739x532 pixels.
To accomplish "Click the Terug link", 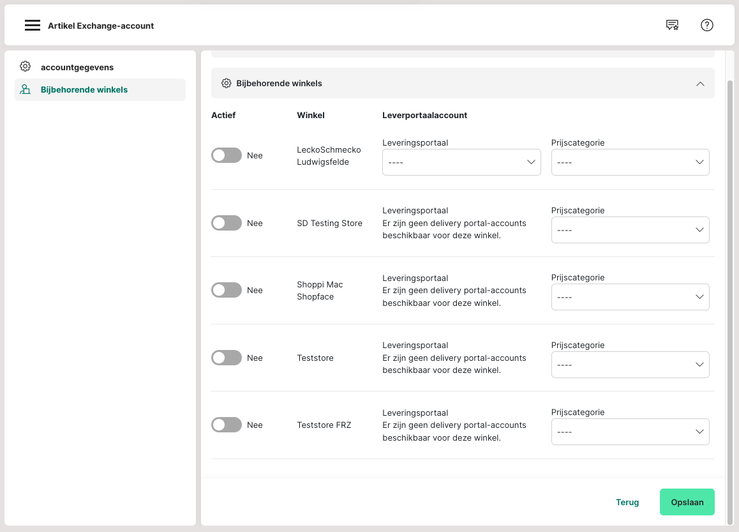I will [x=627, y=502].
